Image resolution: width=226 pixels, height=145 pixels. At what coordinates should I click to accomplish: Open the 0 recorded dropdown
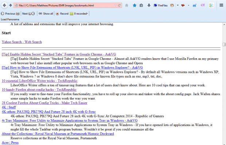tap(79, 13)
